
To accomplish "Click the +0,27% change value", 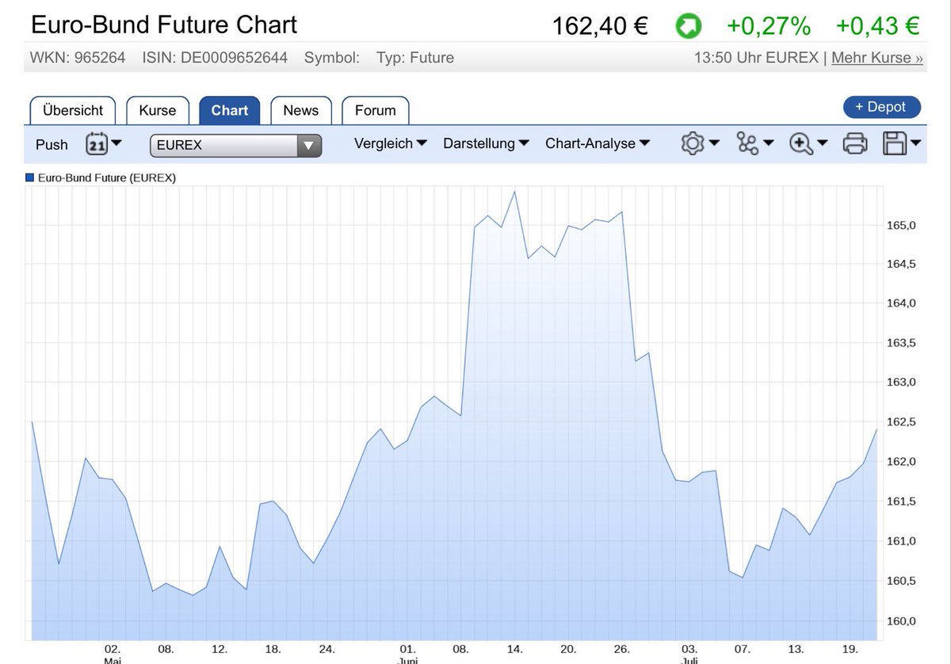I will (x=769, y=26).
